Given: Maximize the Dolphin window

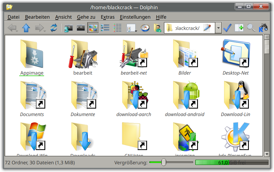Looking at the screenshot, I should [248, 7].
